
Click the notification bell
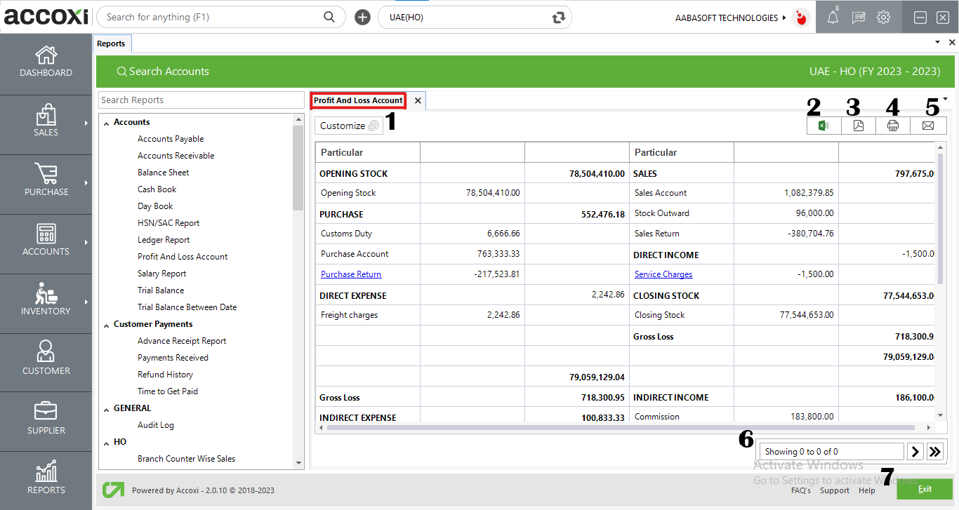click(x=833, y=17)
